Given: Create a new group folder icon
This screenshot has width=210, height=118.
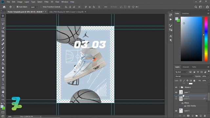Looking at the screenshot, I should 197,116.
